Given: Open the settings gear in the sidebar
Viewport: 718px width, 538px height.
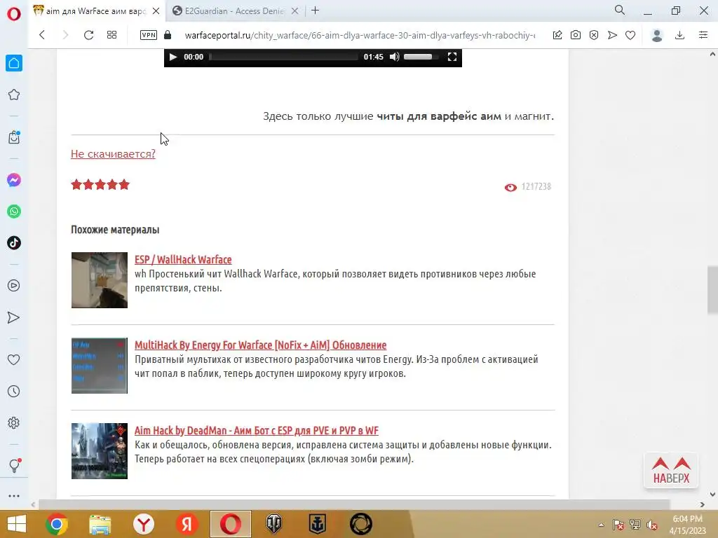Looking at the screenshot, I should [x=14, y=422].
